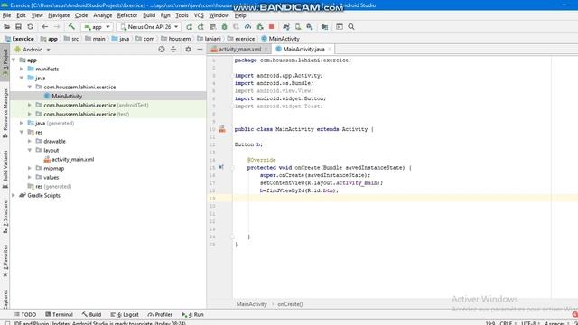Open the Navigate menu

click(x=59, y=15)
